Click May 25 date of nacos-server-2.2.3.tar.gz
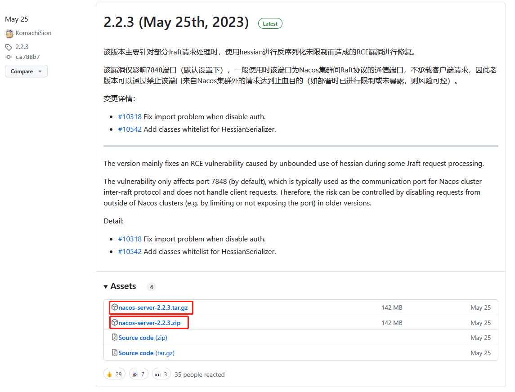The image size is (515, 392). [480, 307]
